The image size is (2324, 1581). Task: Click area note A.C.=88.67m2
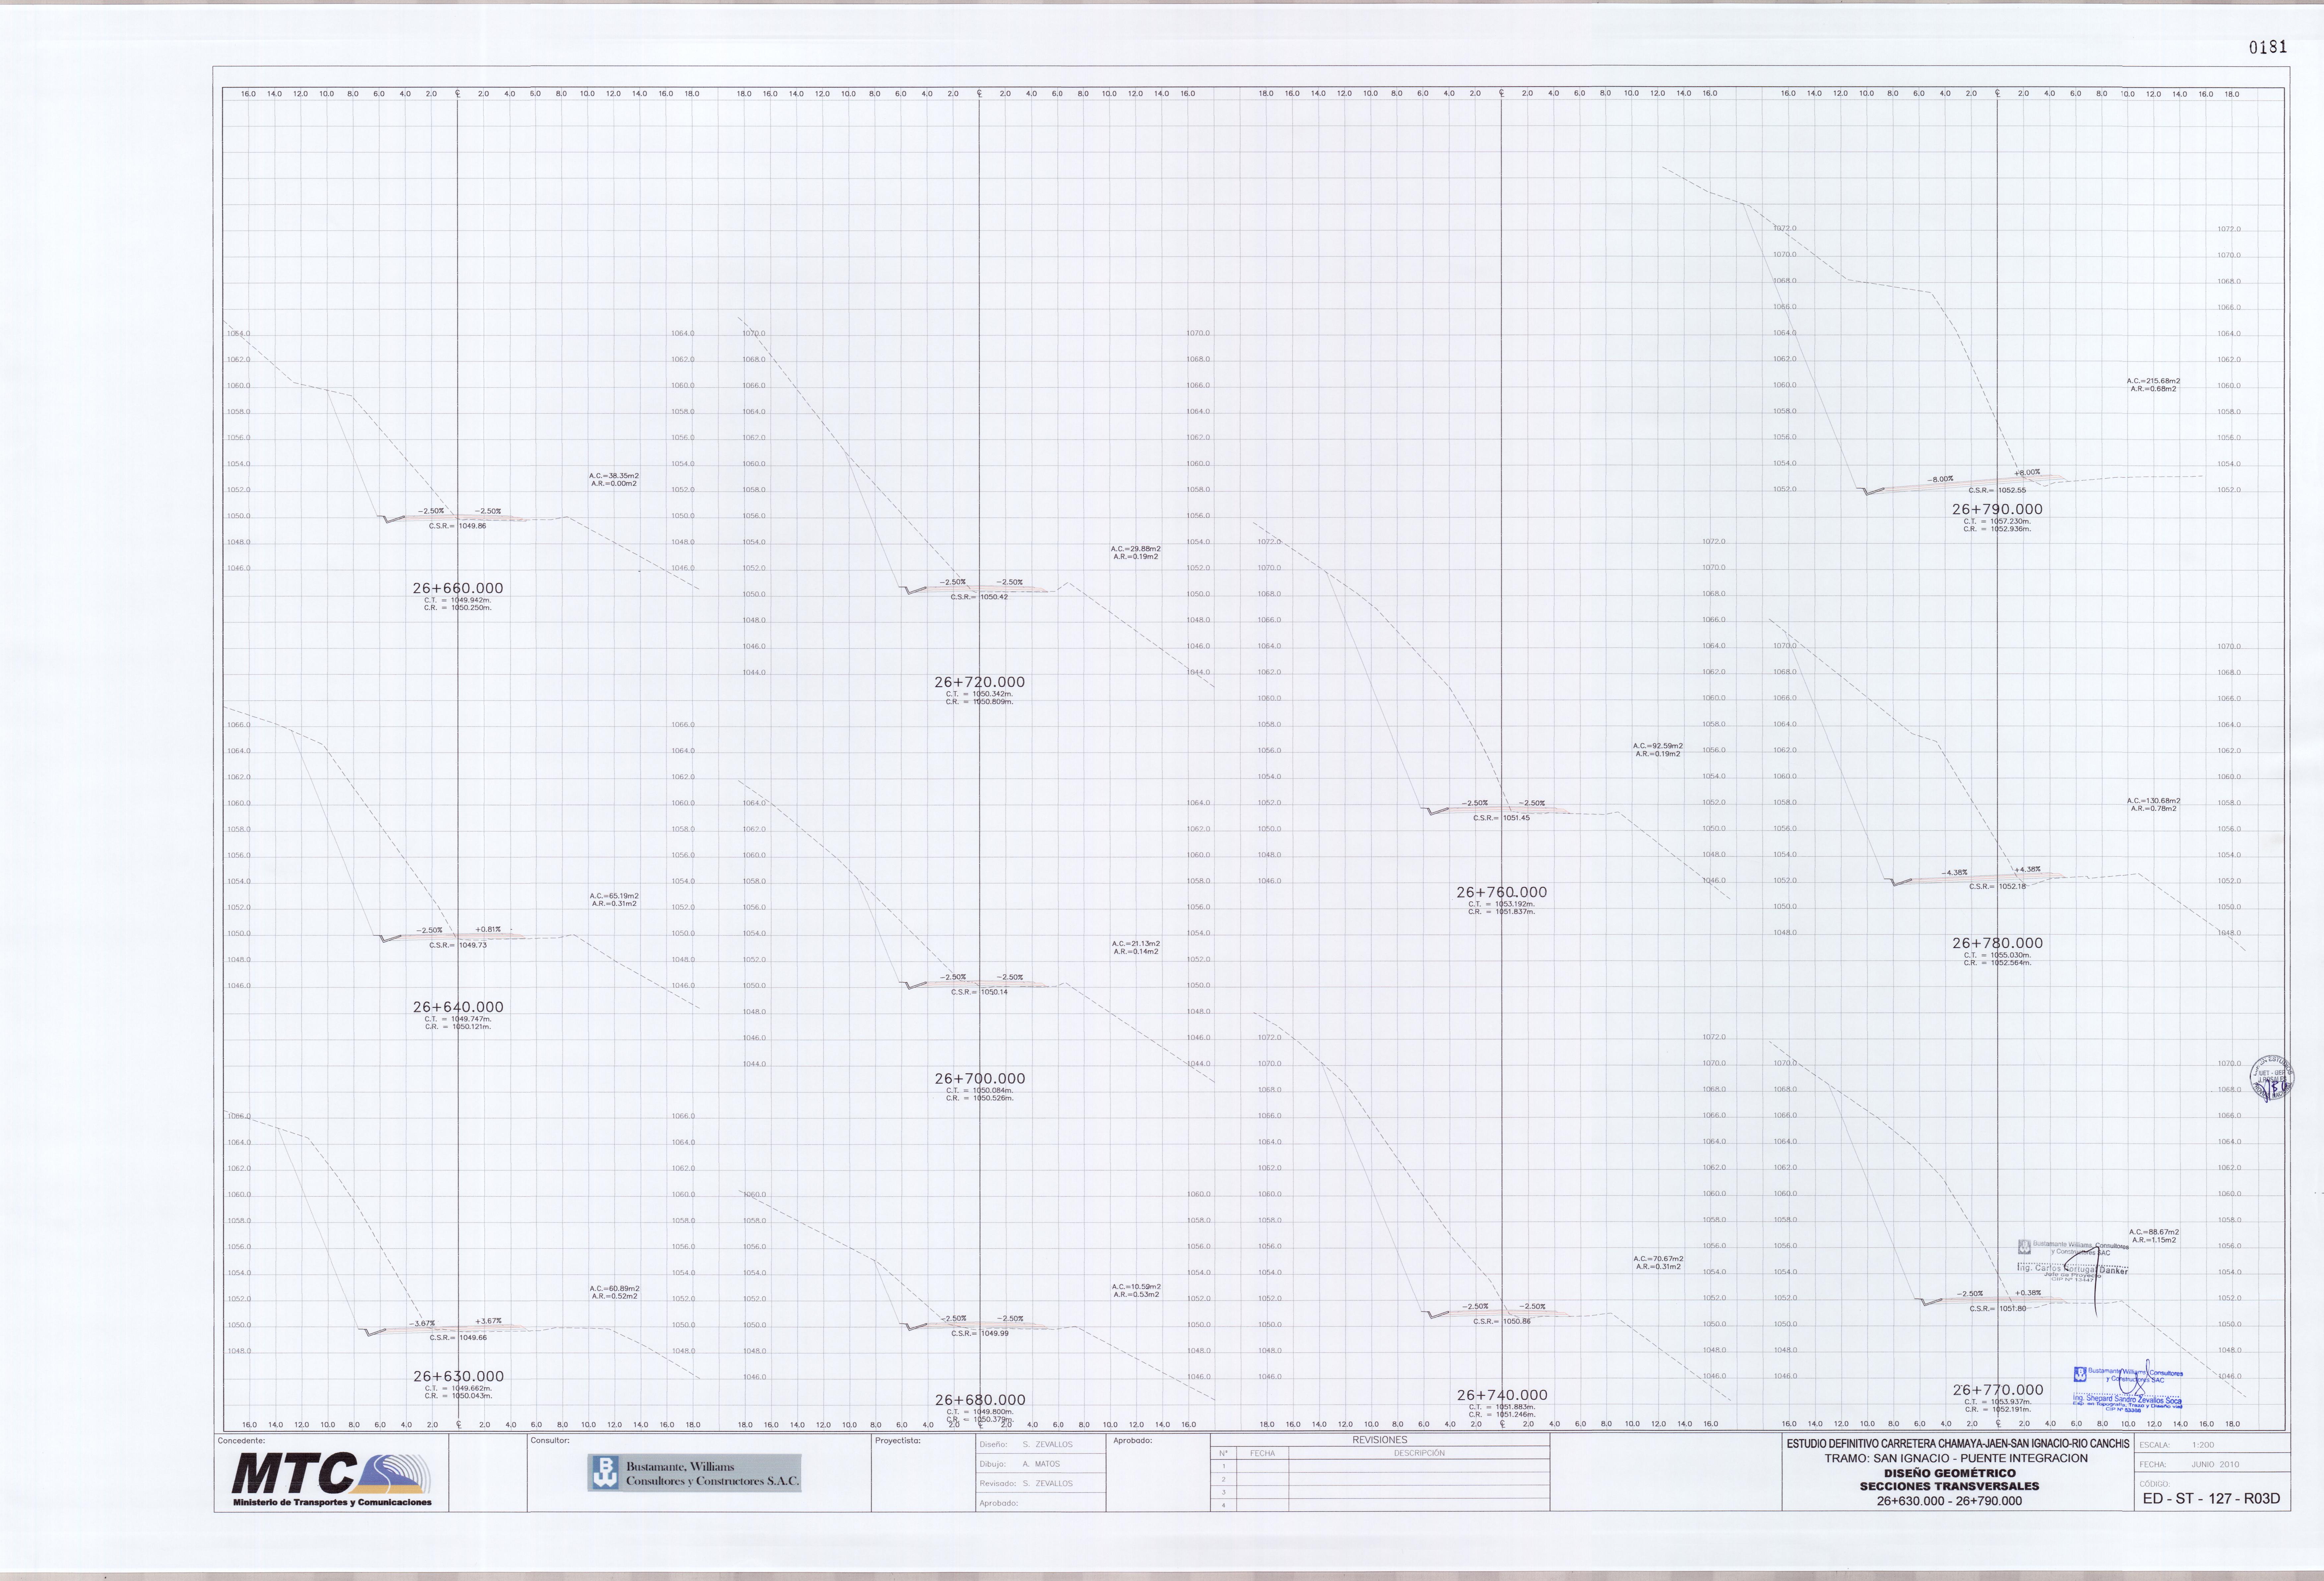click(x=2154, y=1232)
